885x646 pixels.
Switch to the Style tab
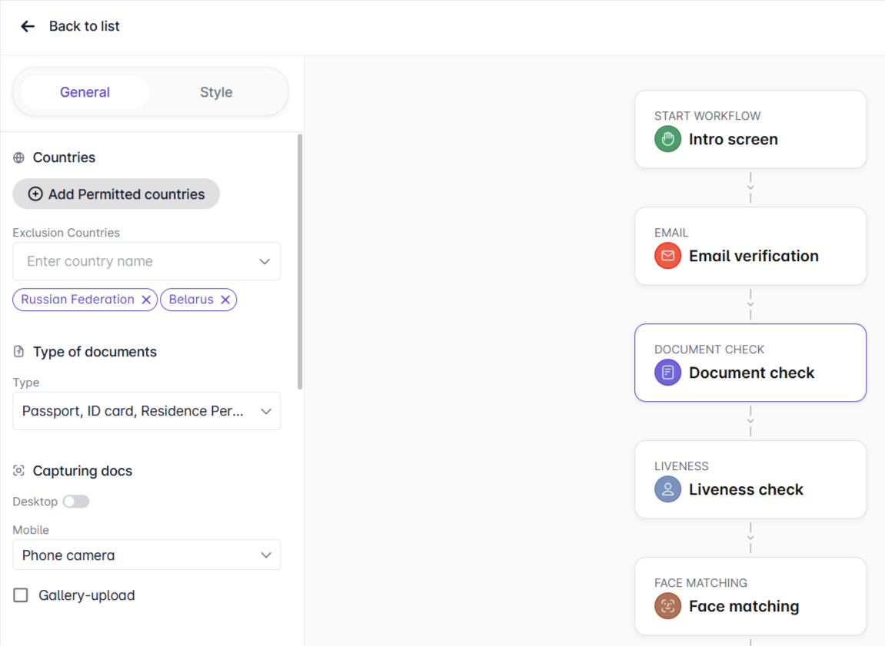point(216,92)
